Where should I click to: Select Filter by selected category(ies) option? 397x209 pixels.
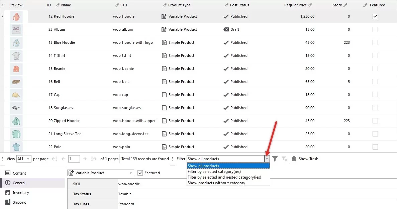click(x=214, y=171)
